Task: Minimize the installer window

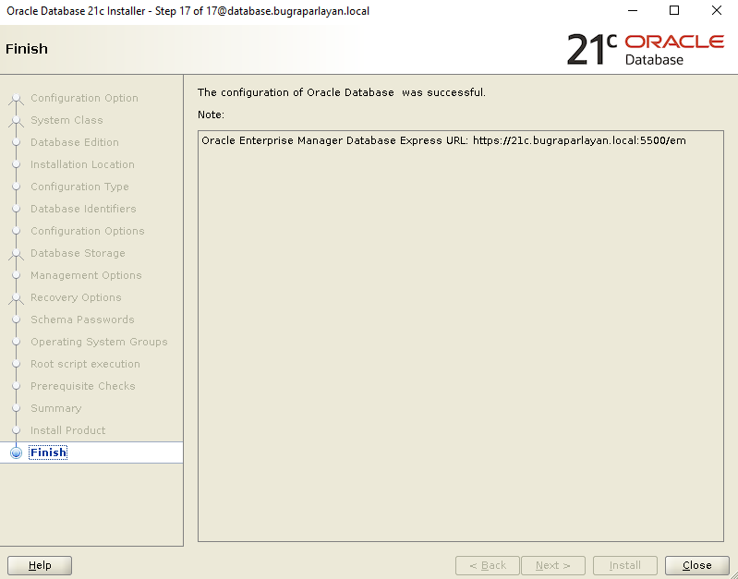Action: point(632,10)
